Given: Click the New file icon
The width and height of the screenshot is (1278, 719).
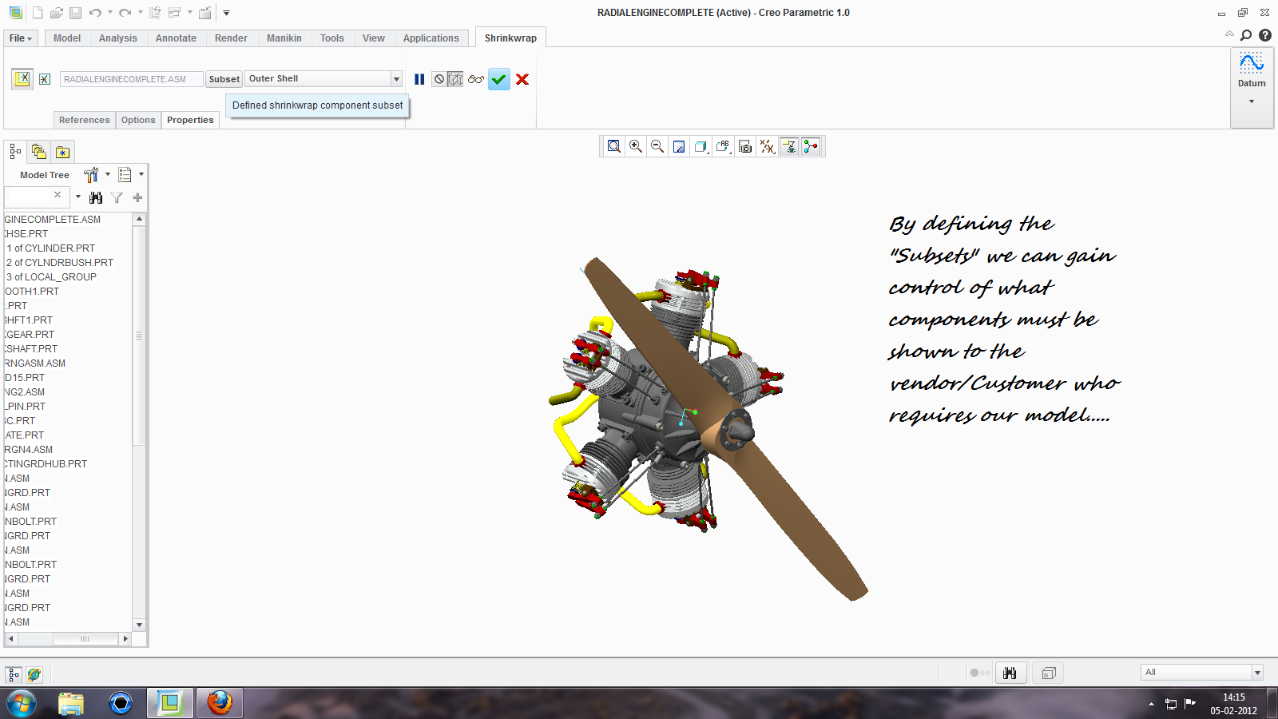Looking at the screenshot, I should pyautogui.click(x=38, y=13).
